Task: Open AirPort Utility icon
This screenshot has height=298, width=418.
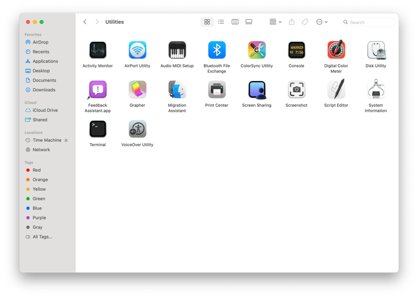Action: 137,50
